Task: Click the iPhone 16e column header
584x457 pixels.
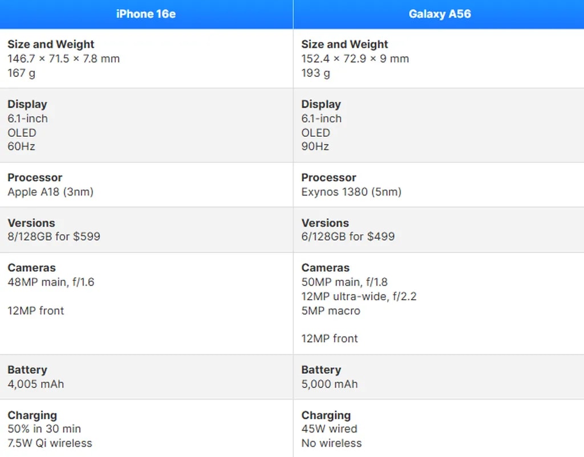Action: coord(145,14)
